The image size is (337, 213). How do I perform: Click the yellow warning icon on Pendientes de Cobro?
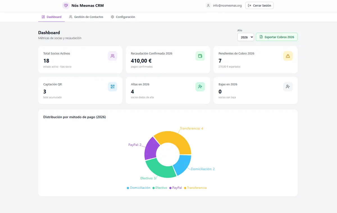click(x=288, y=56)
